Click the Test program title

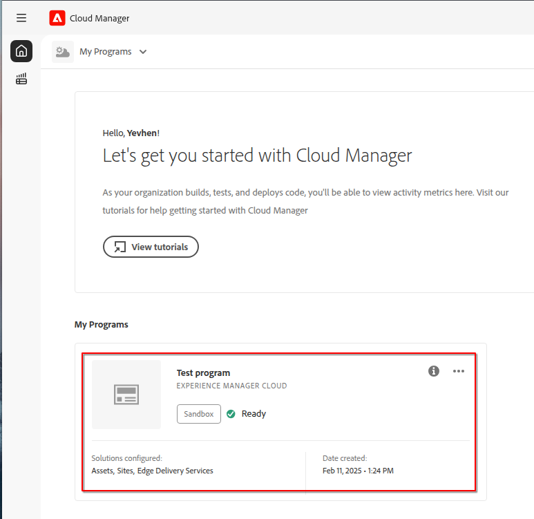coord(203,372)
